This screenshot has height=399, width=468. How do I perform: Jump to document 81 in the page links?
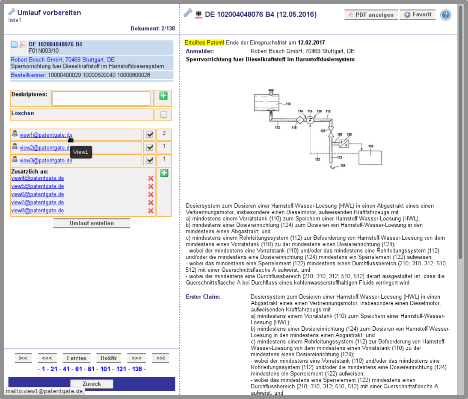coord(91,369)
